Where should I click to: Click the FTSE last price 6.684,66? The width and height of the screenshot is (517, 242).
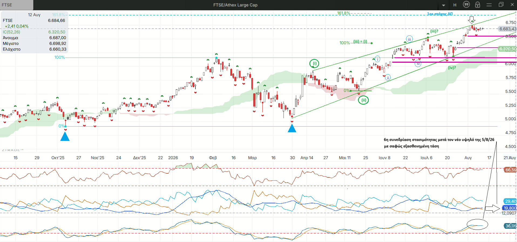click(x=56, y=21)
